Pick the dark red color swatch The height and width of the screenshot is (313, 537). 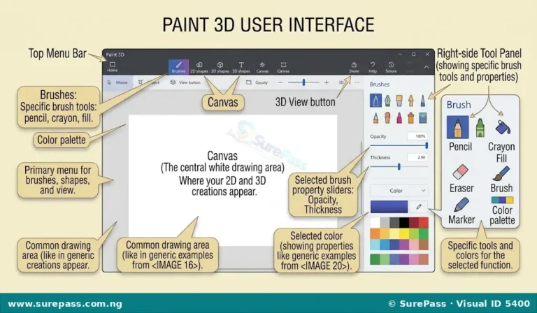(414, 222)
